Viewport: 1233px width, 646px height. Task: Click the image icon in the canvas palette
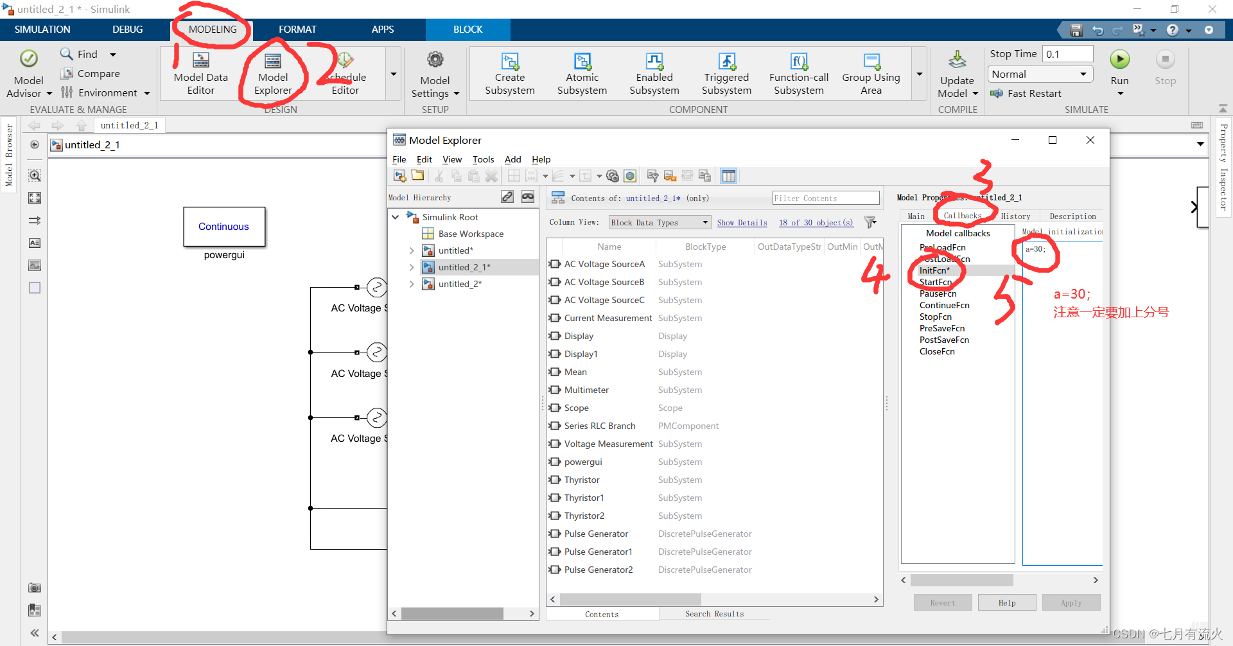pos(35,265)
